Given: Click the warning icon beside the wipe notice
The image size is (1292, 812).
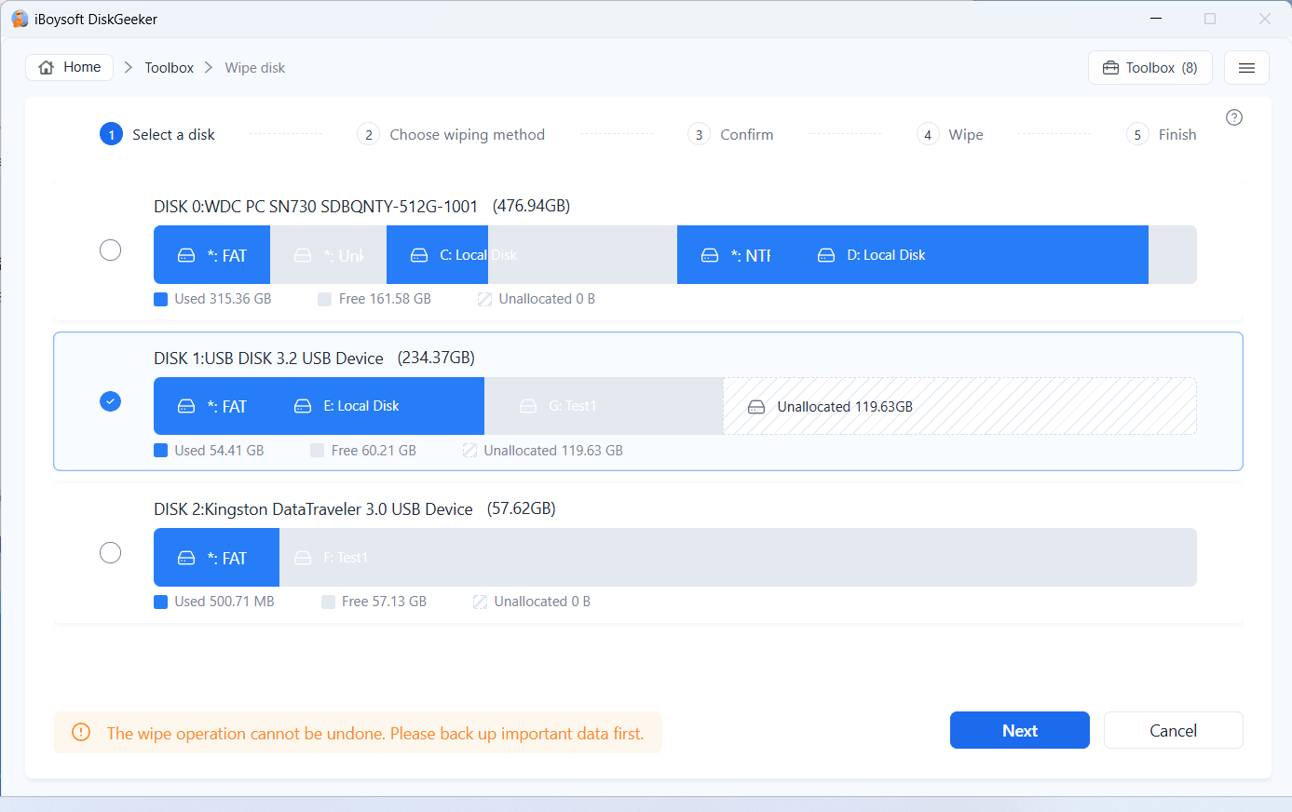Looking at the screenshot, I should coord(81,733).
